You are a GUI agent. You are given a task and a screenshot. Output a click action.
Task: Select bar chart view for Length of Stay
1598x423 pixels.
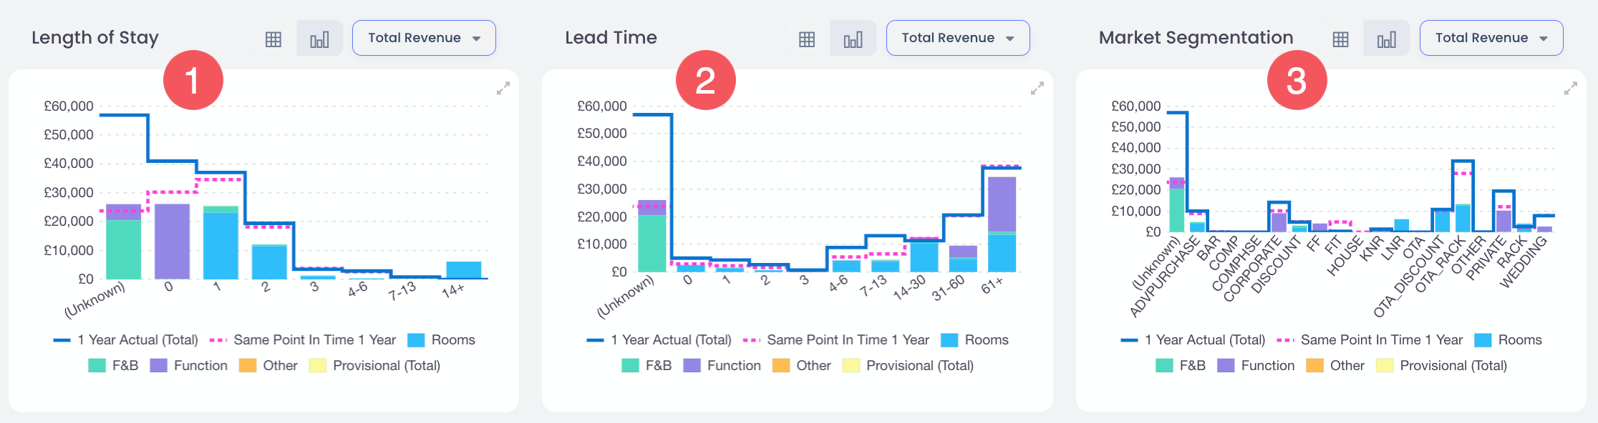pyautogui.click(x=319, y=39)
